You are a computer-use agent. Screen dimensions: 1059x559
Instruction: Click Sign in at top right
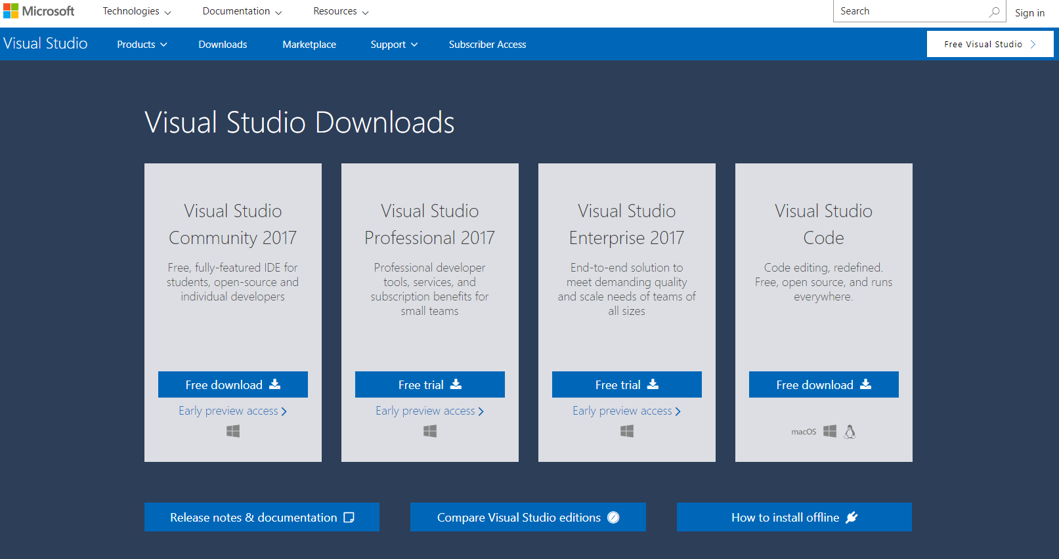tap(1029, 12)
